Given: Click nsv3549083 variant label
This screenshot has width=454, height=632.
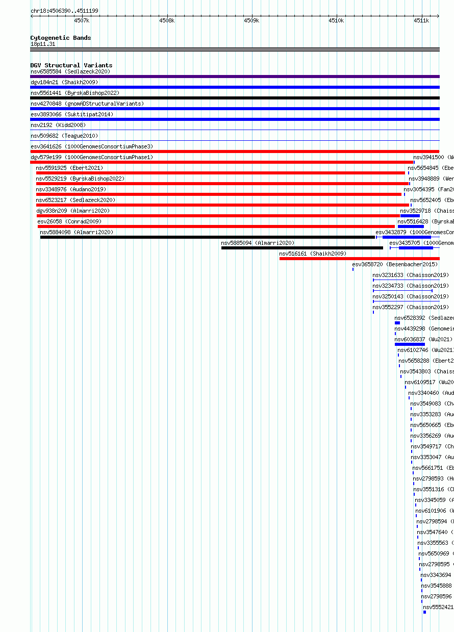Looking at the screenshot, I should coord(432,403).
